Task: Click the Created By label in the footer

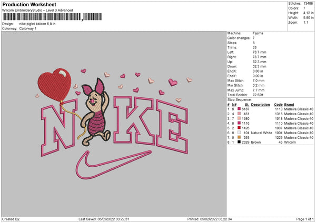Action: point(11,219)
